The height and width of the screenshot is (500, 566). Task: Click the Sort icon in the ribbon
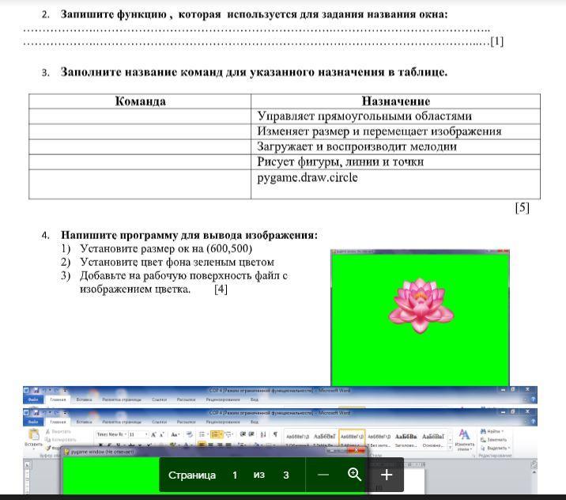click(x=263, y=434)
